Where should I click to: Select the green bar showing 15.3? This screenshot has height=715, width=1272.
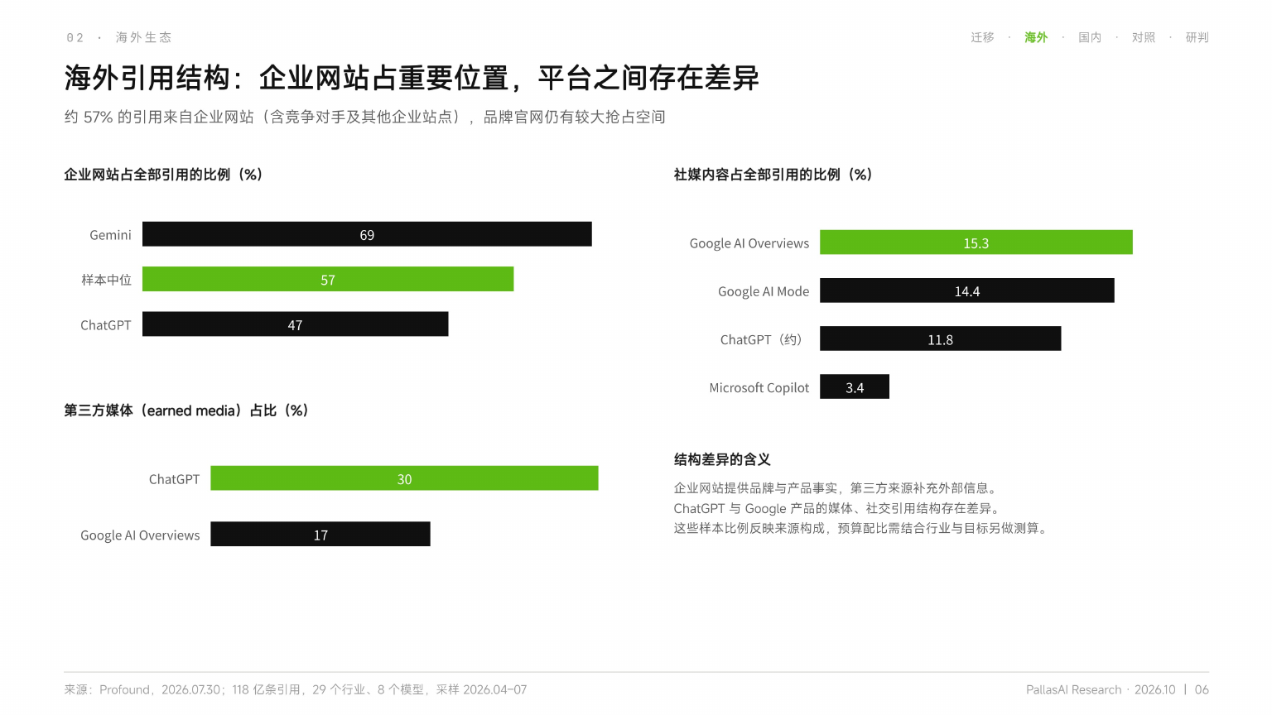pos(976,242)
